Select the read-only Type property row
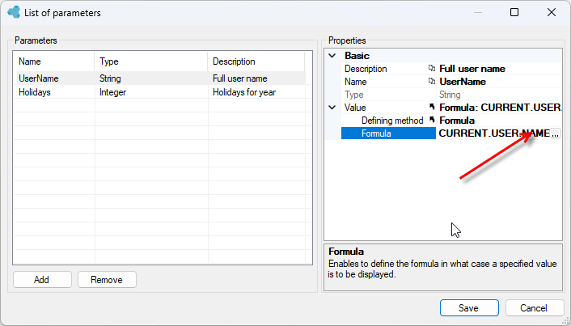Screen dimensions: 571x326 pos(451,95)
